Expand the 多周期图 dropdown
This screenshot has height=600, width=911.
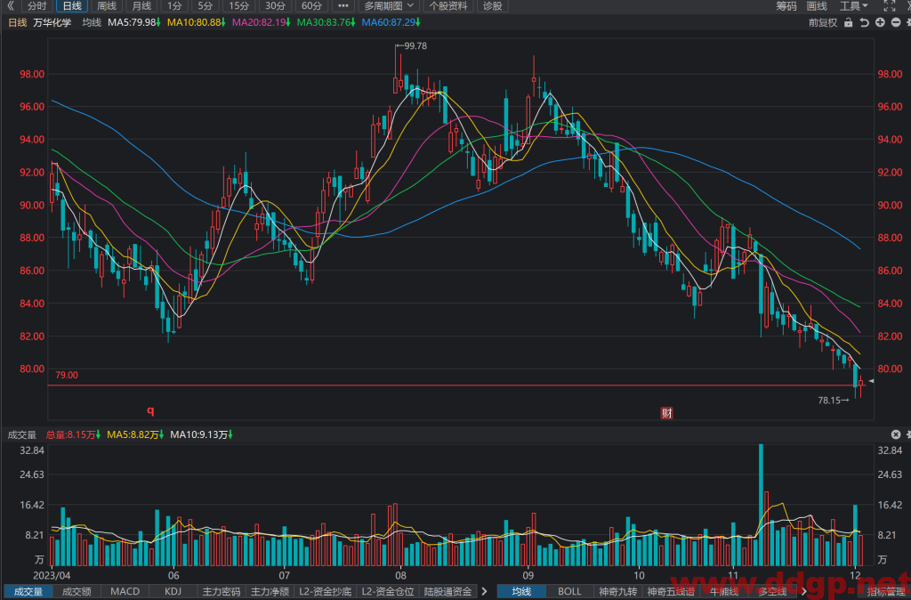coord(389,6)
